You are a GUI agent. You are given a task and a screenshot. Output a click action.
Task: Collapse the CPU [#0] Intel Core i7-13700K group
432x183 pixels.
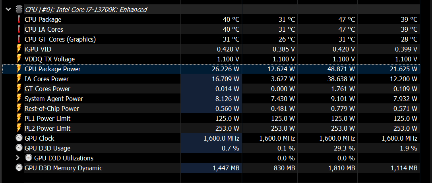[8, 10]
